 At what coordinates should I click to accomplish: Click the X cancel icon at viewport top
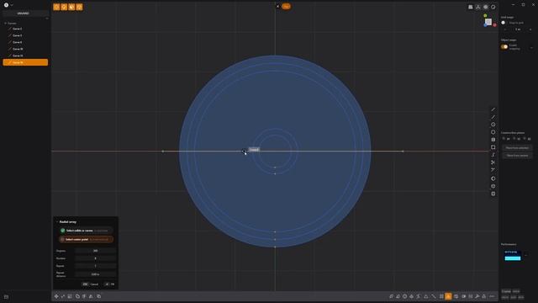[x=277, y=6]
